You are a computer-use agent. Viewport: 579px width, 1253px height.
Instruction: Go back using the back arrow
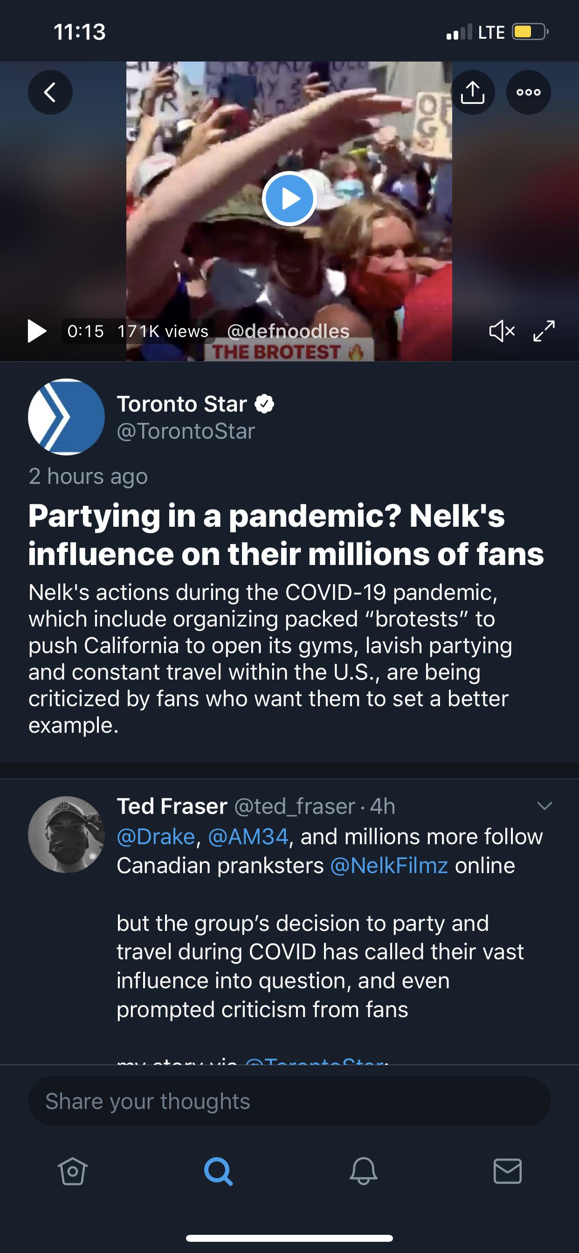(50, 91)
